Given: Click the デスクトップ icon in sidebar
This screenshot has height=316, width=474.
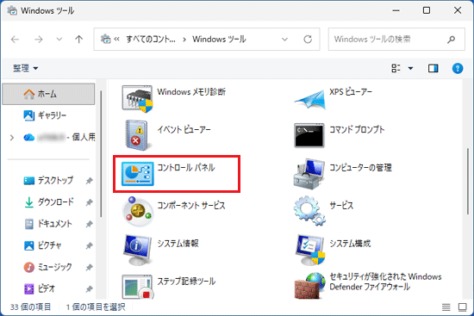Looking at the screenshot, I should [x=29, y=181].
